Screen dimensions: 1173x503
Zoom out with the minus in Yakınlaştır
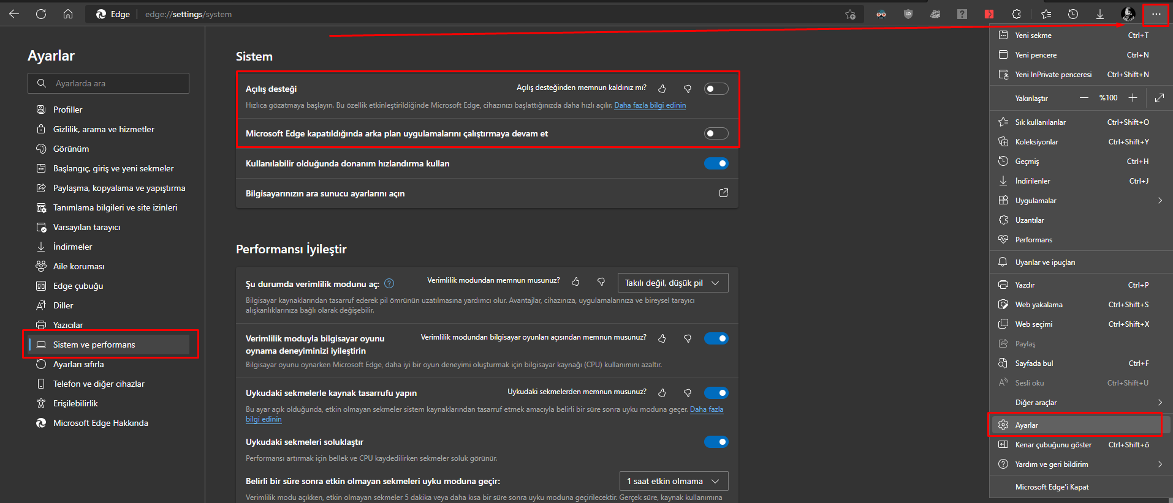(1084, 98)
